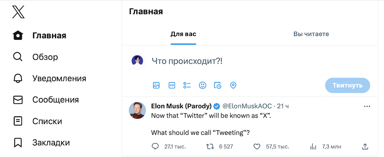Add an image to the tweet

[156, 85]
